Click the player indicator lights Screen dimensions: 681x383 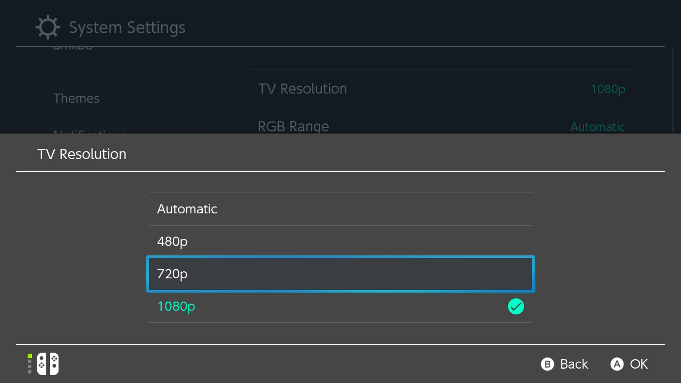point(30,364)
